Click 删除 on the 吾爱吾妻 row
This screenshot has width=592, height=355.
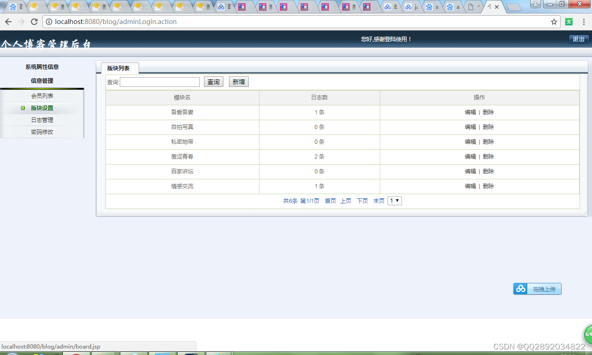click(x=488, y=112)
